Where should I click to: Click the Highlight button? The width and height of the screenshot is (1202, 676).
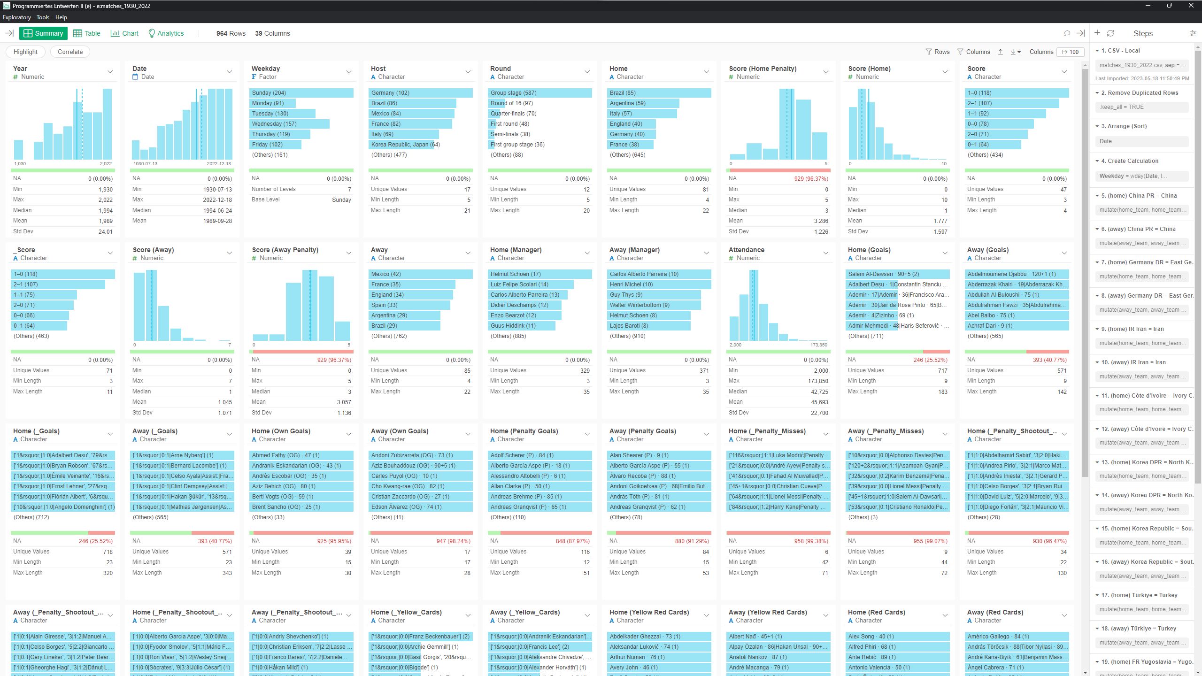tap(25, 52)
